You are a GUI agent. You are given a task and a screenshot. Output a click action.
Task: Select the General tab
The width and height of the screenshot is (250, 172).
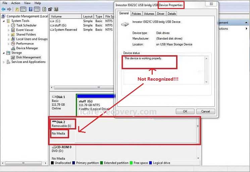pos(124,13)
